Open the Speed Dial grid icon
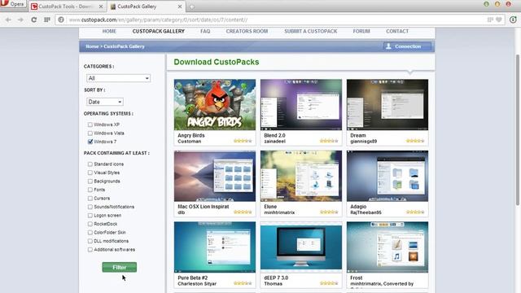 tap(47, 20)
